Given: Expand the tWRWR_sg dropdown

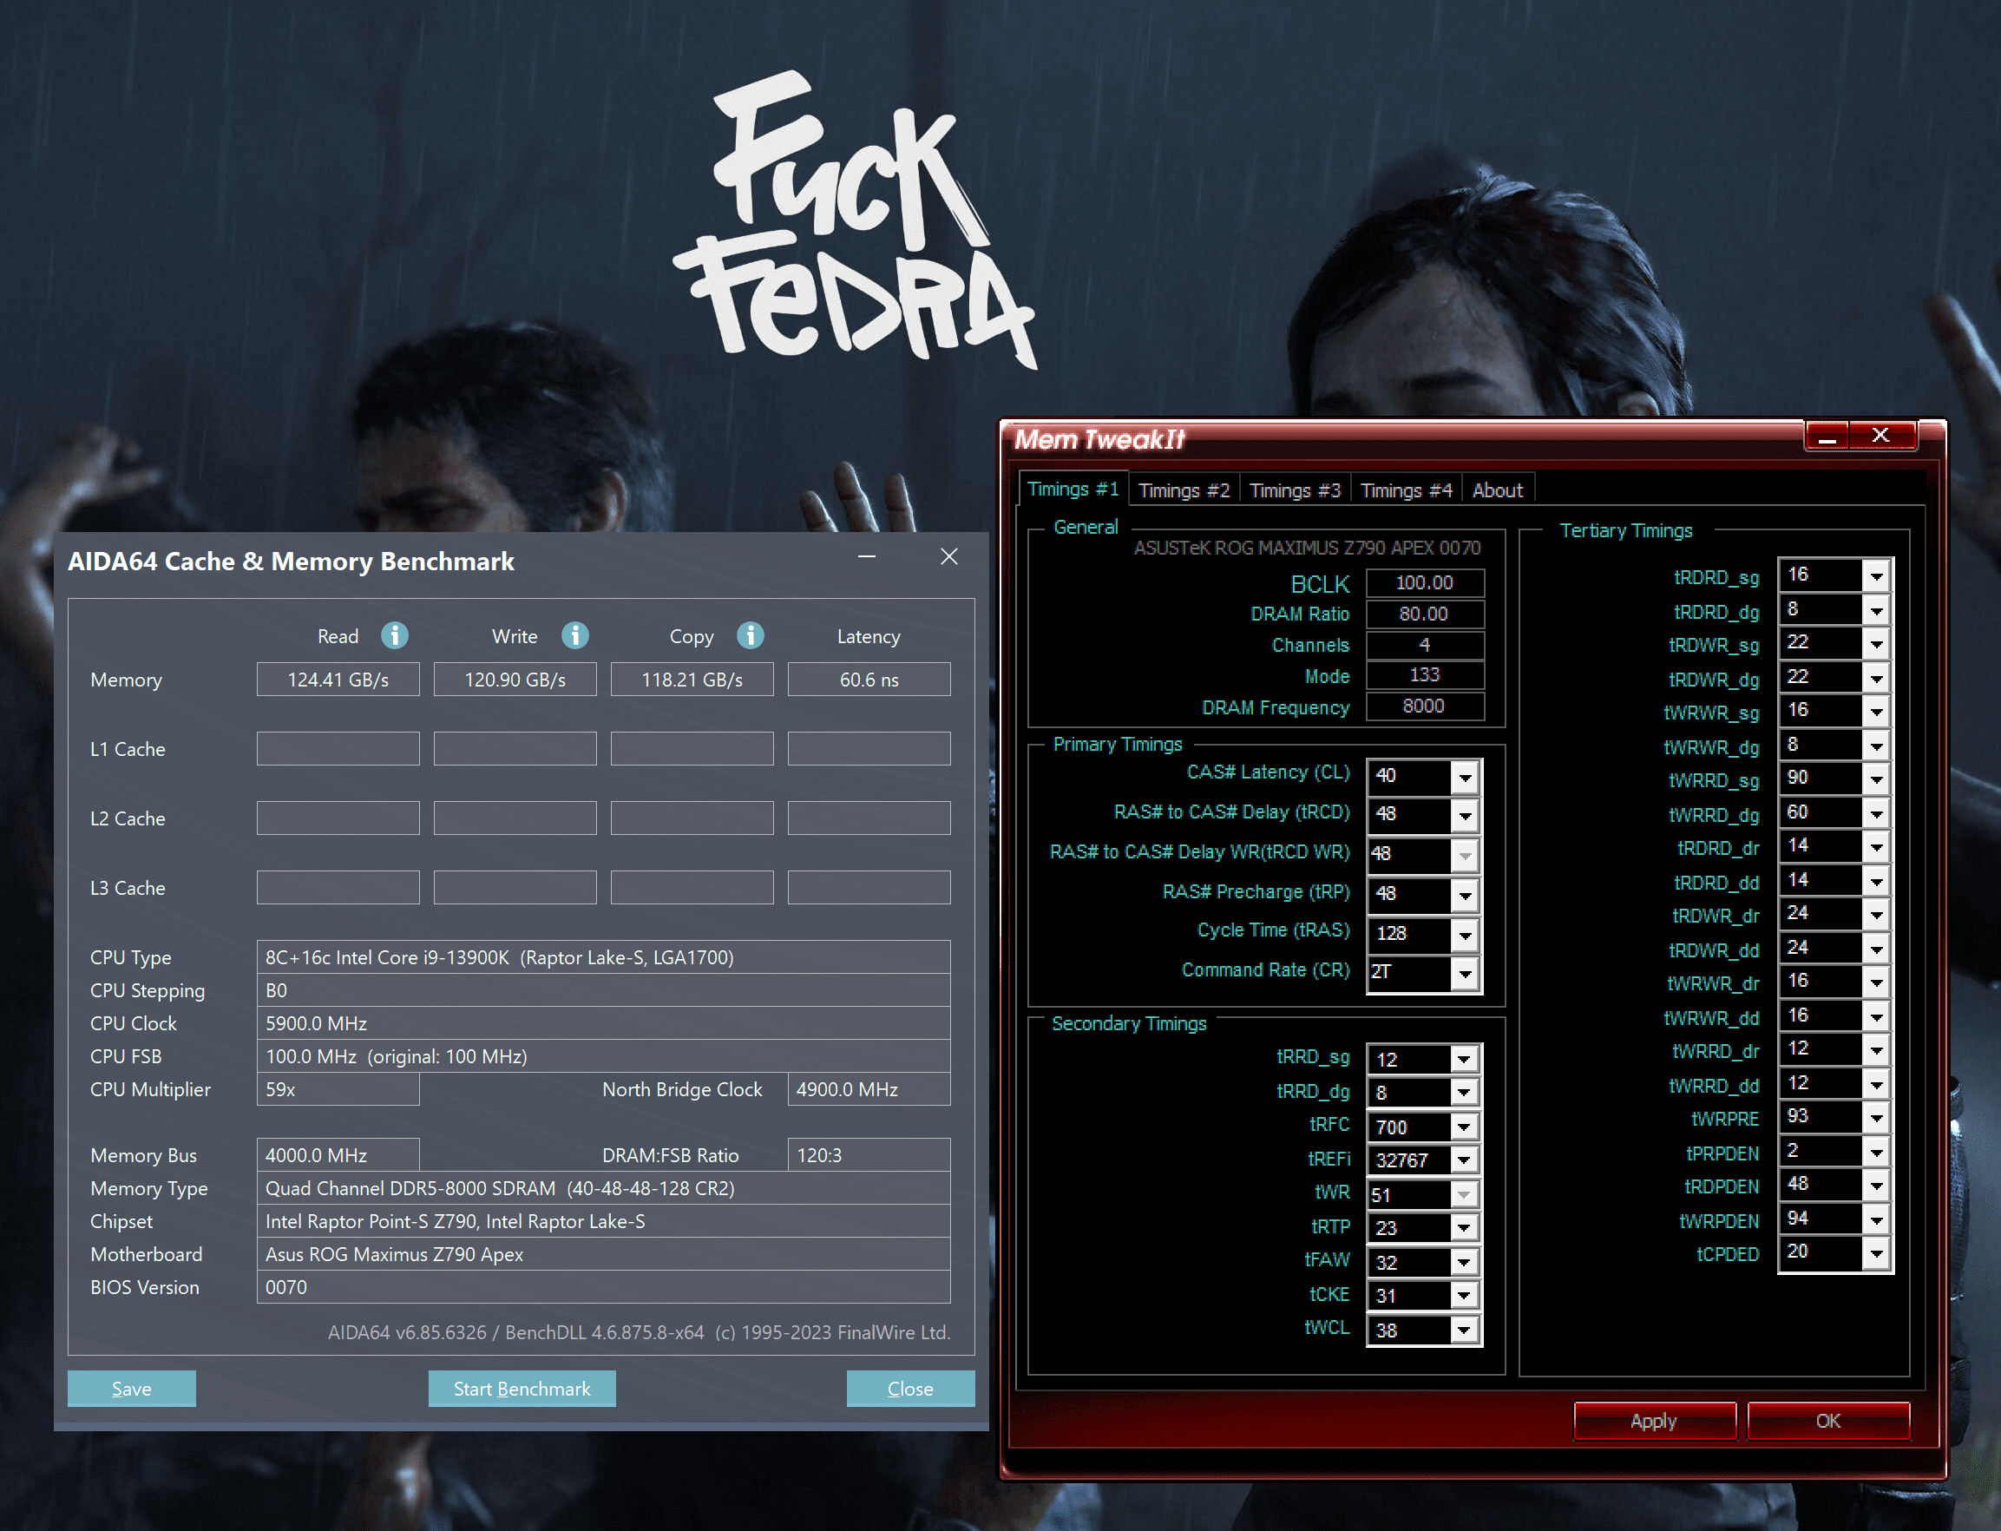Looking at the screenshot, I should [1877, 711].
